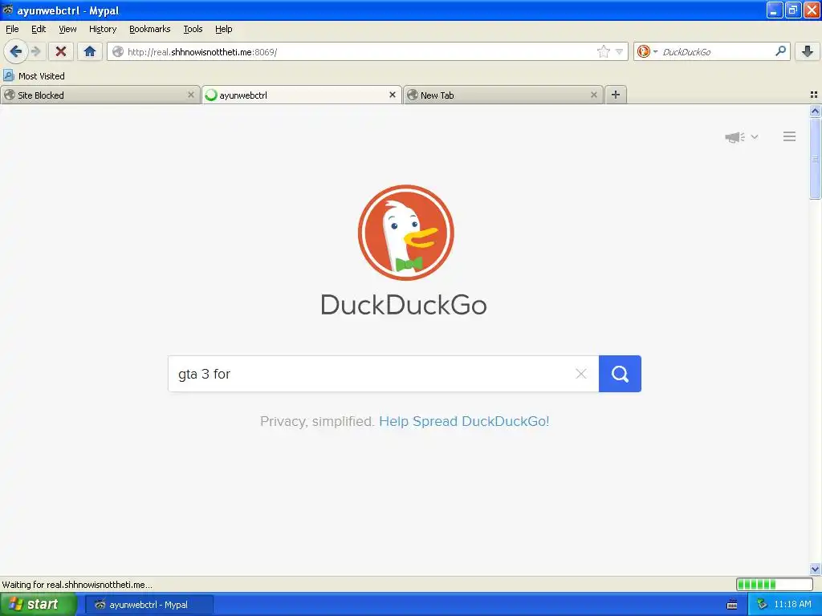Click the on-screen keyboard tray icon
This screenshot has height=616, width=822.
point(732,605)
